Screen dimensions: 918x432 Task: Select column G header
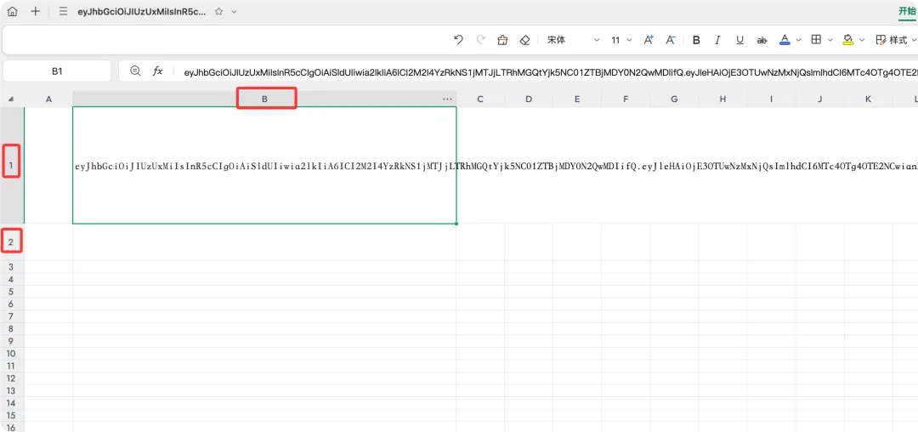(x=674, y=99)
